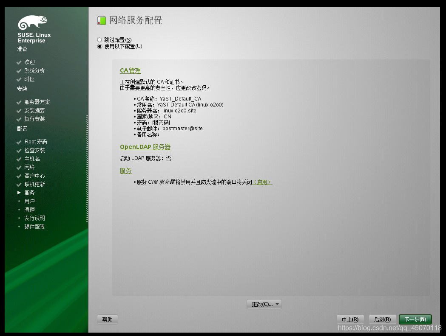This screenshot has height=336, width=446.
Task: Click the 安装 section heading in sidebar
Action: (22, 89)
